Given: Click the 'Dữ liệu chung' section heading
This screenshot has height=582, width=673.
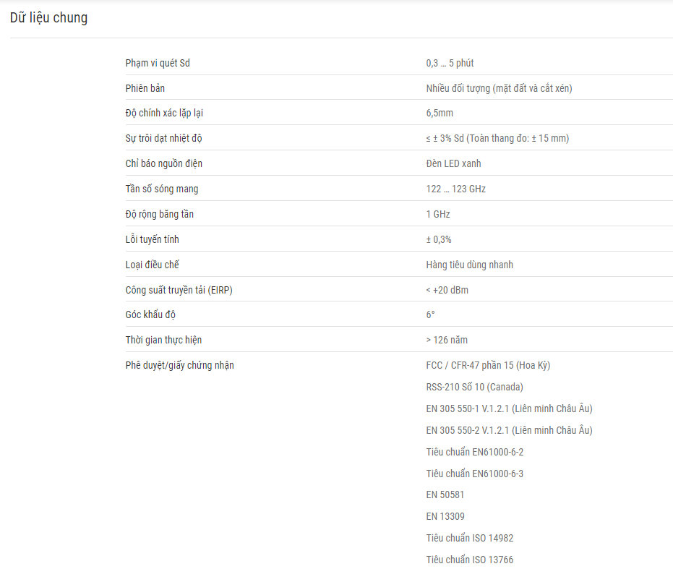Looking at the screenshot, I should click(x=48, y=18).
